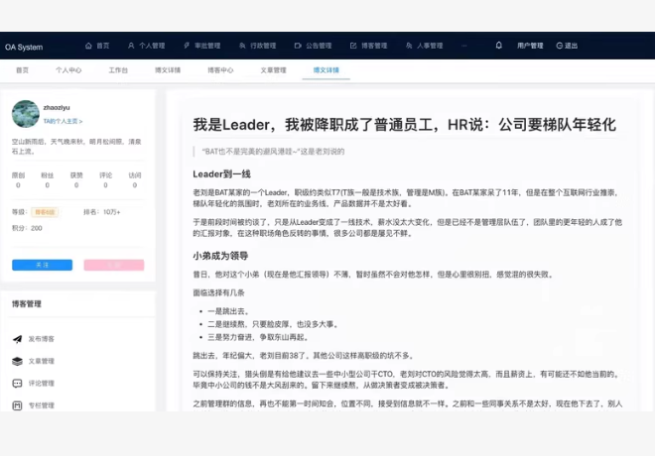Click the 专栏管理 icon in sidebar
Screen dimensions: 655x456
coord(17,405)
